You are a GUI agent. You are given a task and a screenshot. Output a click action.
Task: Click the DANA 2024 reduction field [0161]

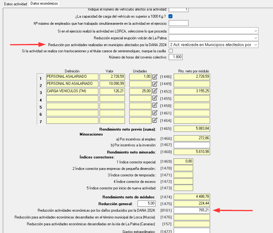[x=192, y=210]
